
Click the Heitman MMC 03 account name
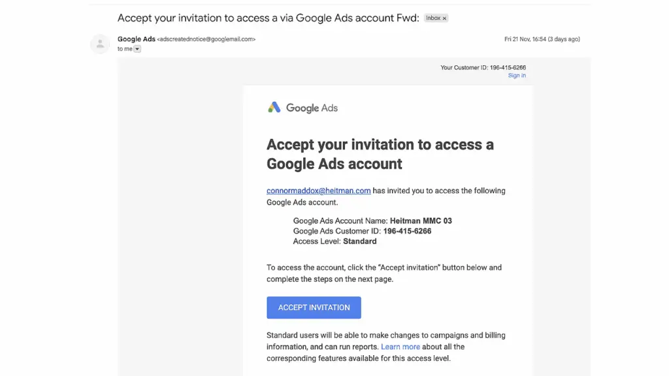pos(421,221)
